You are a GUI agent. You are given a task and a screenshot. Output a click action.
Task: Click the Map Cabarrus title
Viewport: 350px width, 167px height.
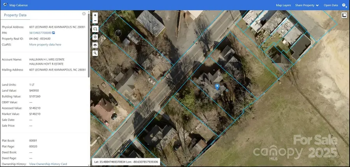tap(19, 5)
